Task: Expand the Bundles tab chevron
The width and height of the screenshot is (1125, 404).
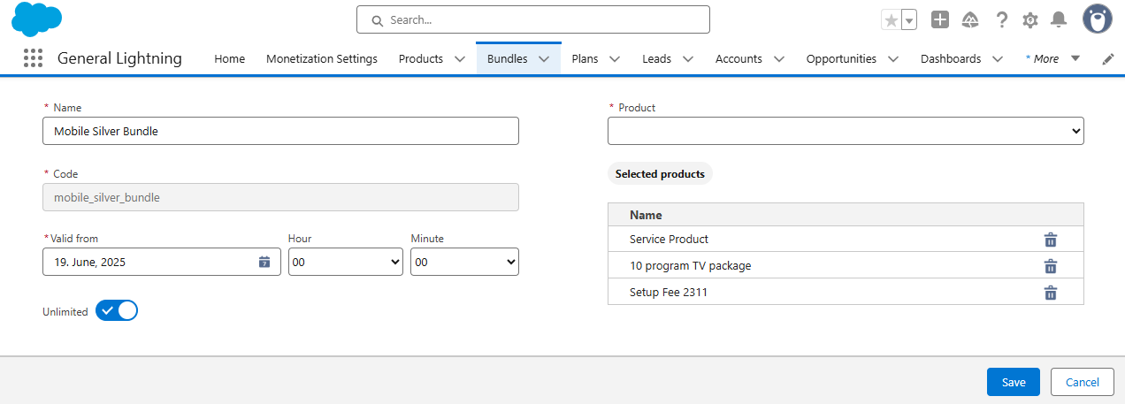Action: point(545,59)
